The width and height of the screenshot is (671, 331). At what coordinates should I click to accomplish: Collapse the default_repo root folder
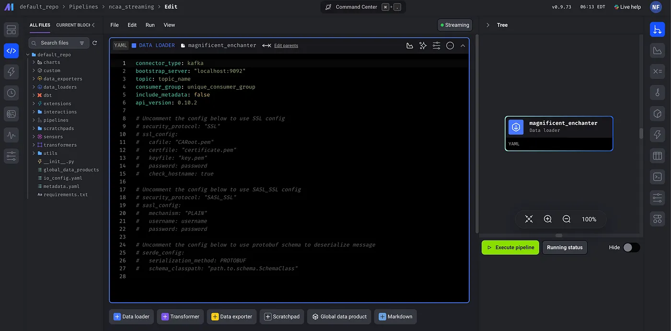coord(28,55)
